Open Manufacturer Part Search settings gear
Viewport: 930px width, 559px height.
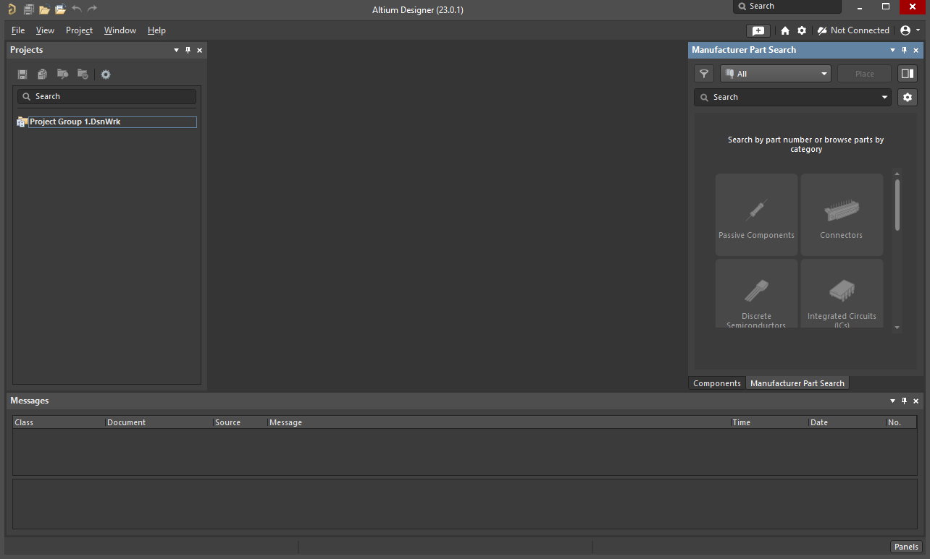(908, 97)
